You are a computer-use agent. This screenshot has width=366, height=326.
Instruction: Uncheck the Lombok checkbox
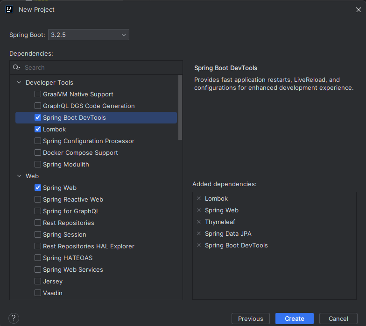coord(38,129)
